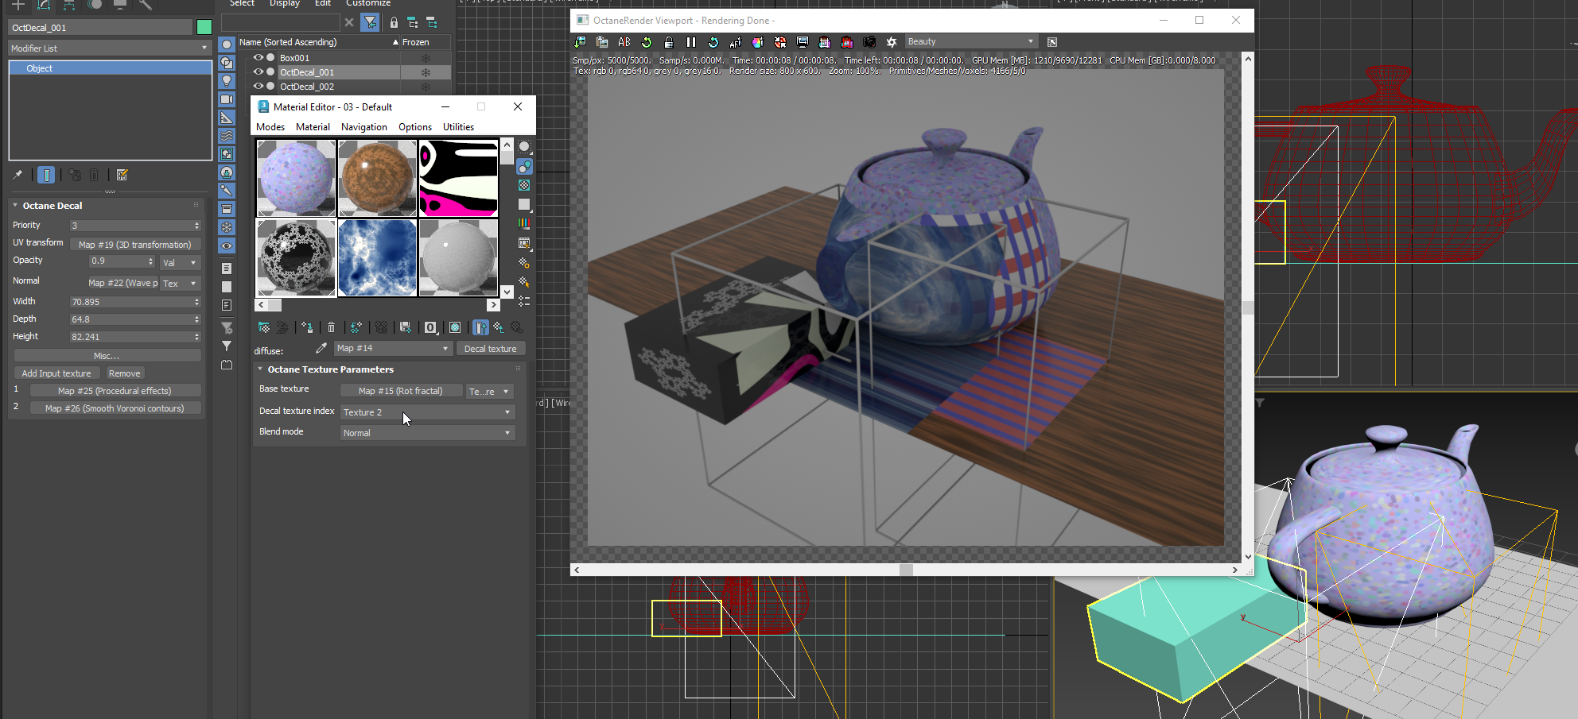This screenshot has height=719, width=1578.
Task: Toggle frozen state for OctDecal_002
Action: coord(426,87)
